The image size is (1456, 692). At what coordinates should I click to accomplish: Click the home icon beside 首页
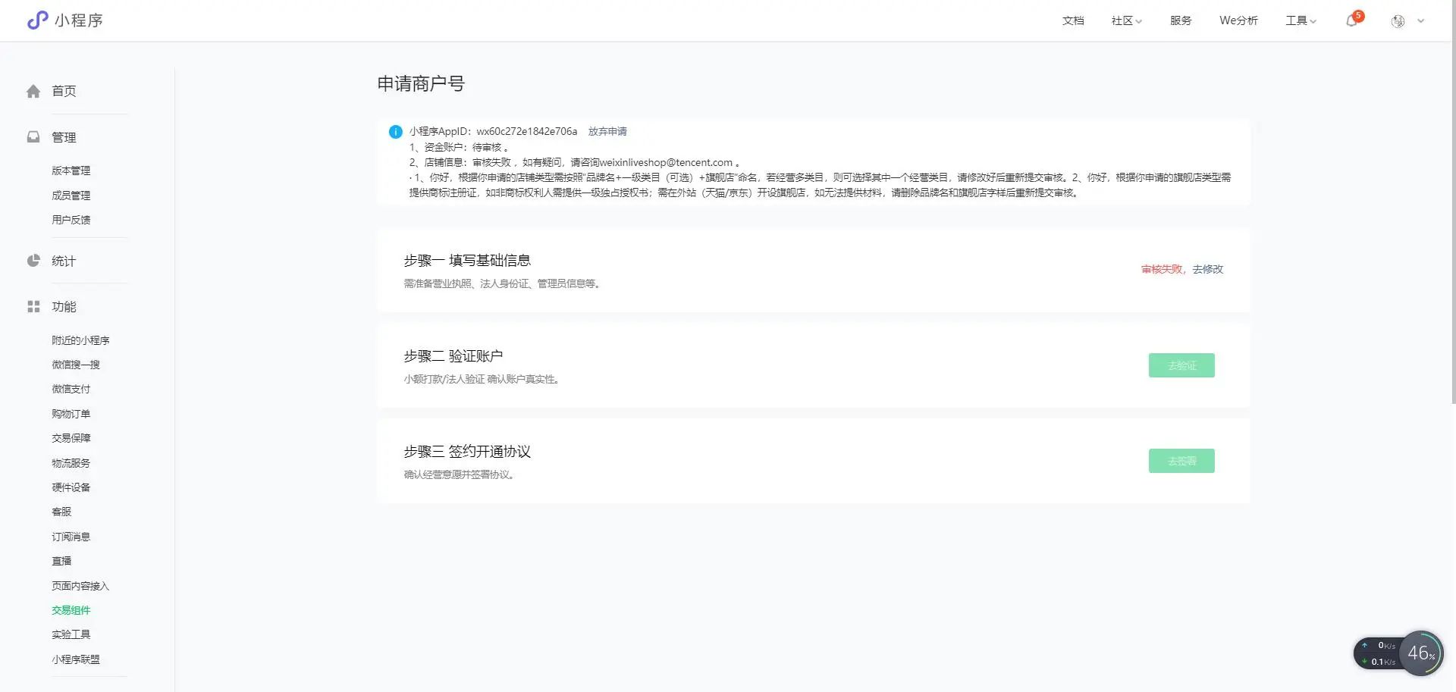pos(33,91)
